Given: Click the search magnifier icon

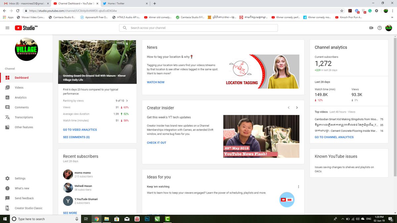Looking at the screenshot, I should tap(125, 28).
